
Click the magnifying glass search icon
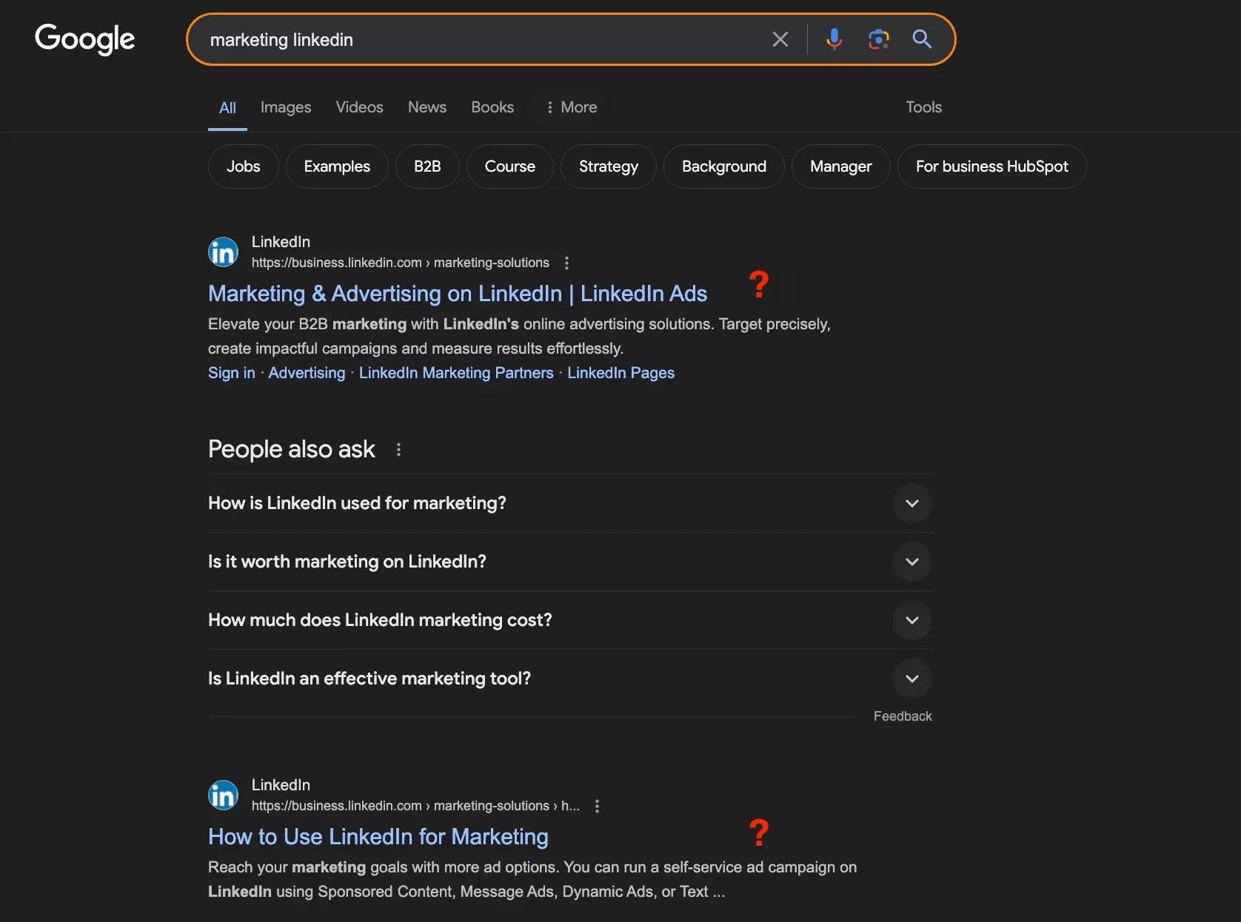click(x=921, y=39)
